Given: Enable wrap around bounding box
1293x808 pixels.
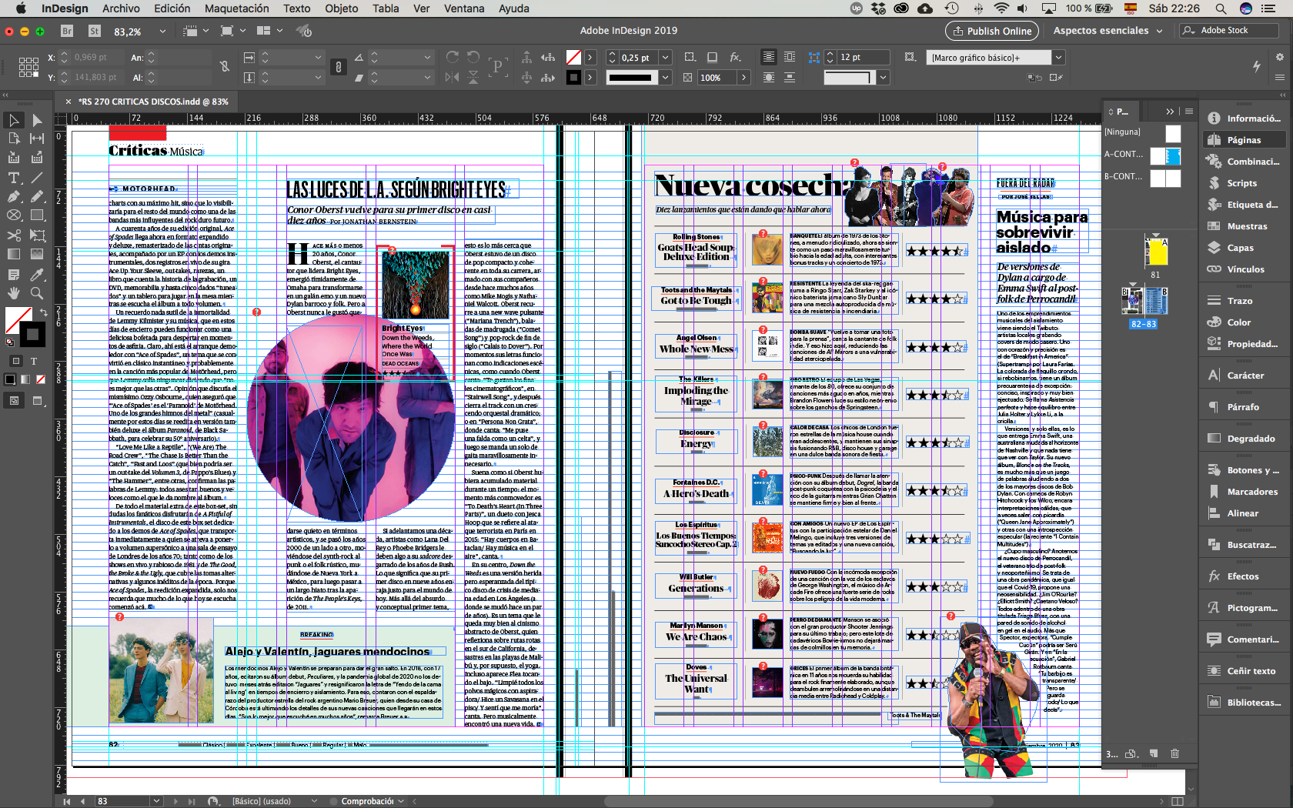Looking at the screenshot, I should (x=790, y=58).
